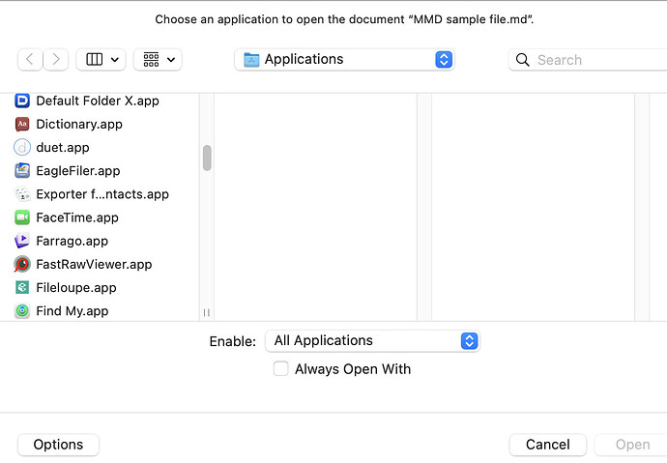Click the Options button
The height and width of the screenshot is (463, 667).
[58, 445]
